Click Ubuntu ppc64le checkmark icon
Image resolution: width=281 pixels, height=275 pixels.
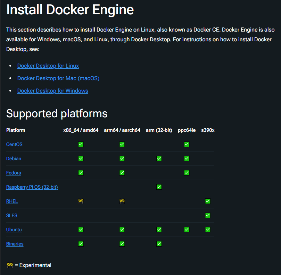pyautogui.click(x=187, y=230)
